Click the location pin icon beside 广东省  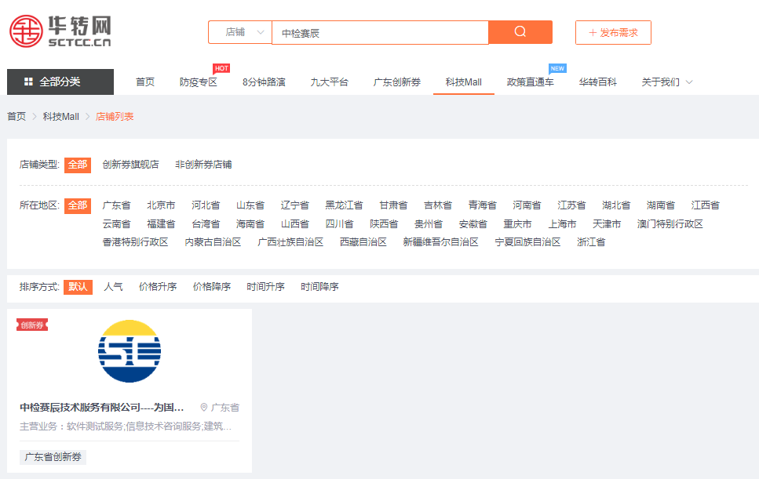[204, 408]
